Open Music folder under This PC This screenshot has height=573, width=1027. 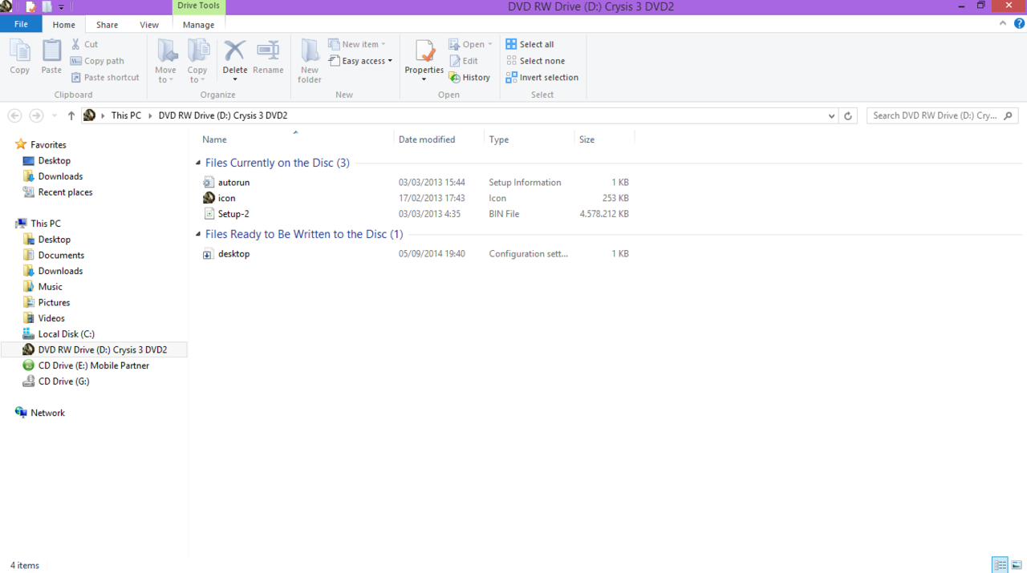(50, 287)
